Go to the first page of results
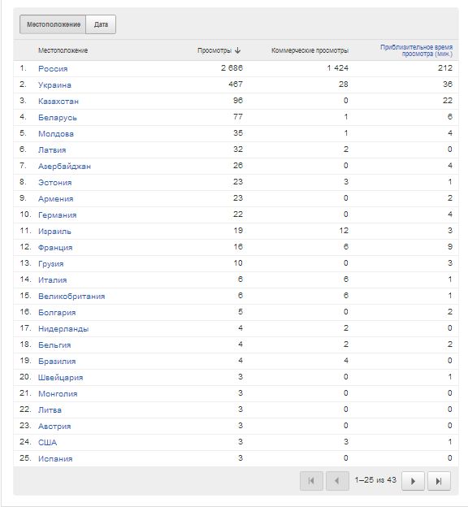The height and width of the screenshot is (507, 468). [311, 481]
